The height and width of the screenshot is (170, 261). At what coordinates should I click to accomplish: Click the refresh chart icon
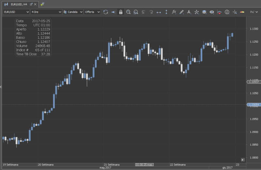(106, 12)
